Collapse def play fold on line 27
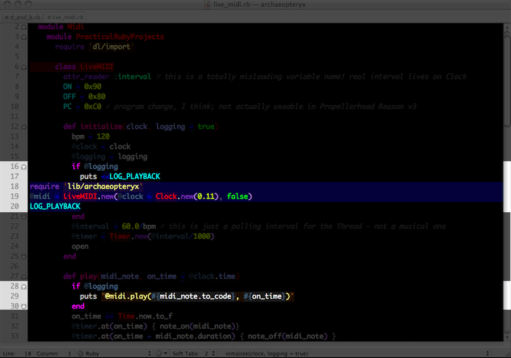 (x=24, y=277)
